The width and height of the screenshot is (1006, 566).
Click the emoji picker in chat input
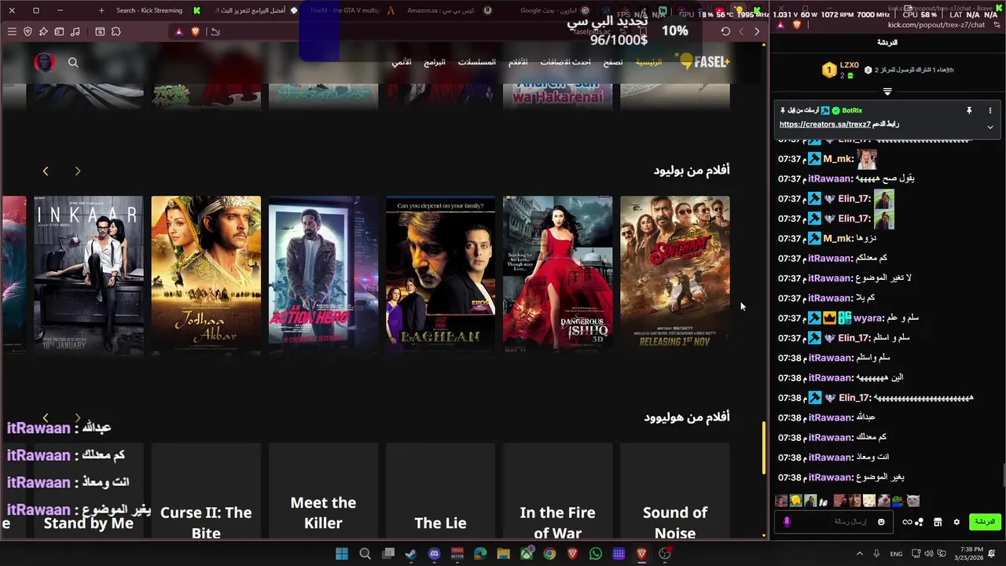pos(881,522)
